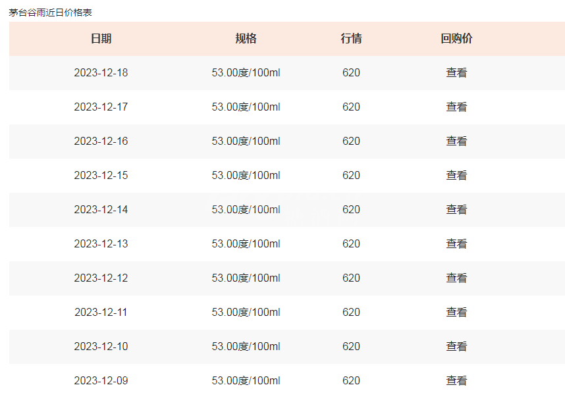This screenshot has width=565, height=408.
Task: Click the 规格 column header
Action: (246, 39)
